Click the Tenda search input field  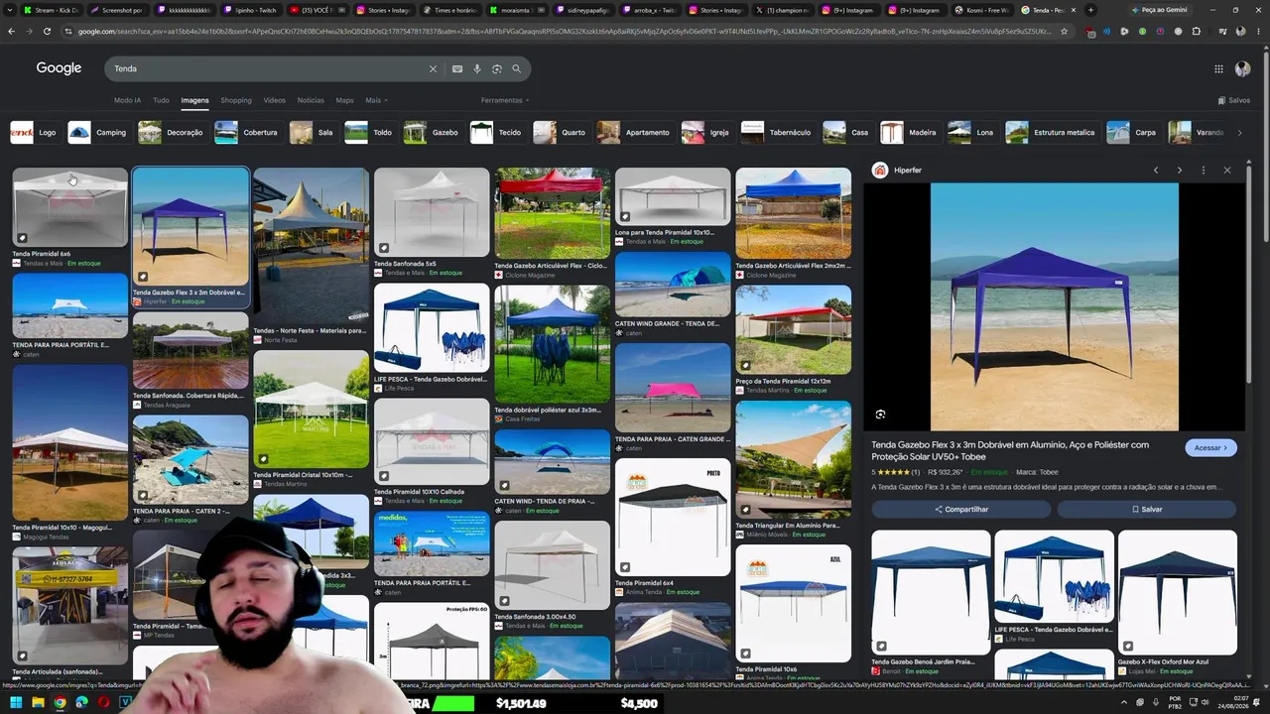[x=268, y=68]
